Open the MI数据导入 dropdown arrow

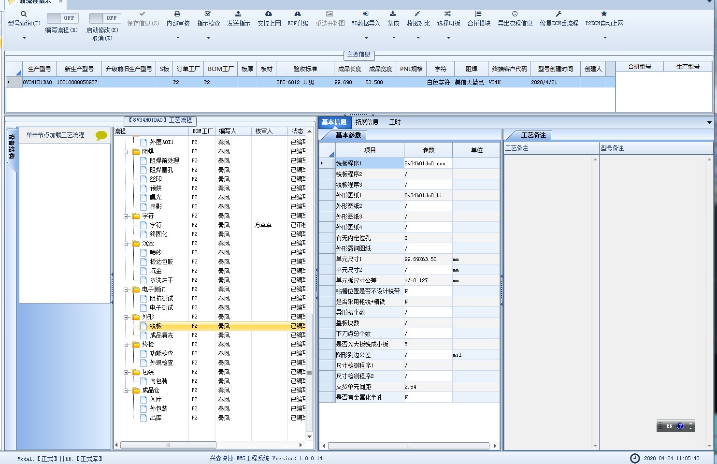point(366,38)
